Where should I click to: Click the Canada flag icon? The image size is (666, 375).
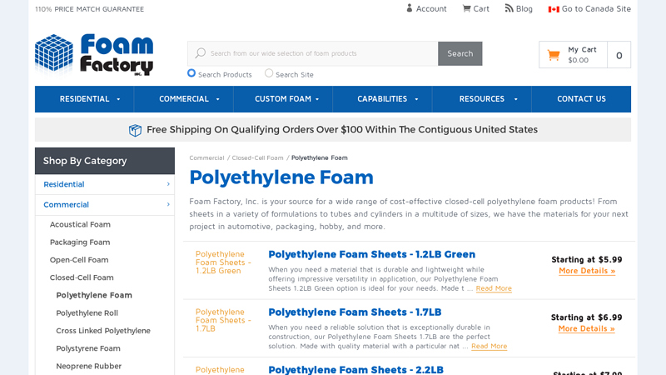point(554,9)
